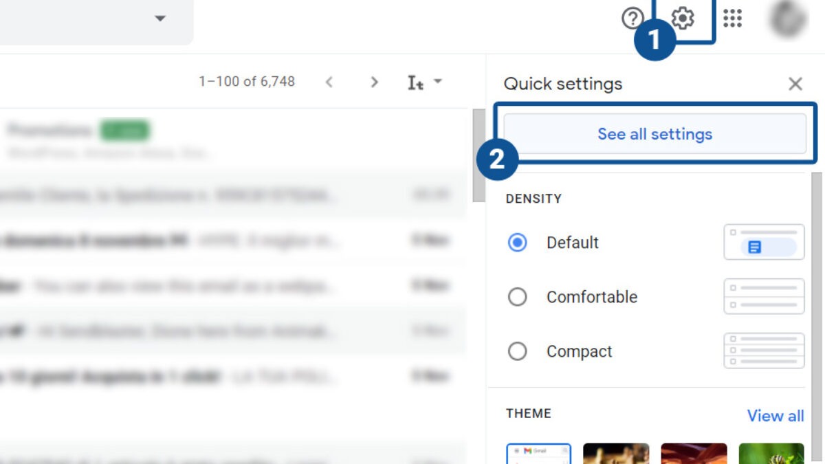
Task: Expand the search options dropdown arrow
Action: tap(160, 19)
